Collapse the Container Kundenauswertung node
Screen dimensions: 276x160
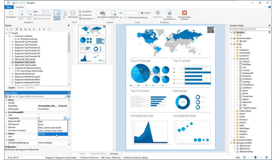pos(10,68)
